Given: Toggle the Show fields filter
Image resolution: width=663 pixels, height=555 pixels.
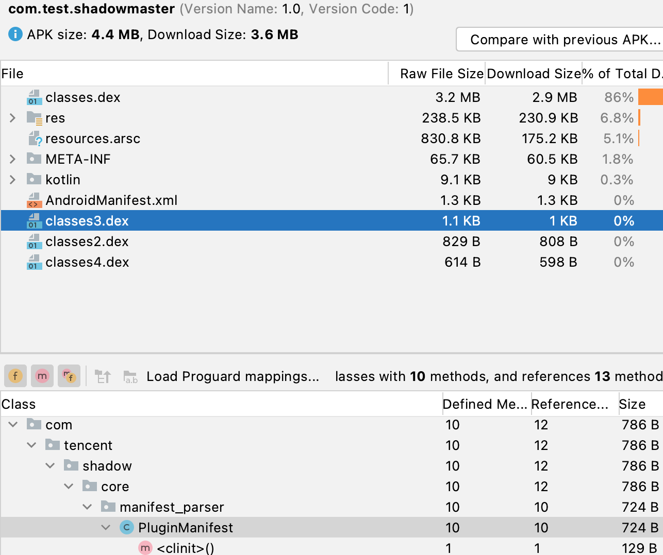Looking at the screenshot, I should tap(15, 376).
